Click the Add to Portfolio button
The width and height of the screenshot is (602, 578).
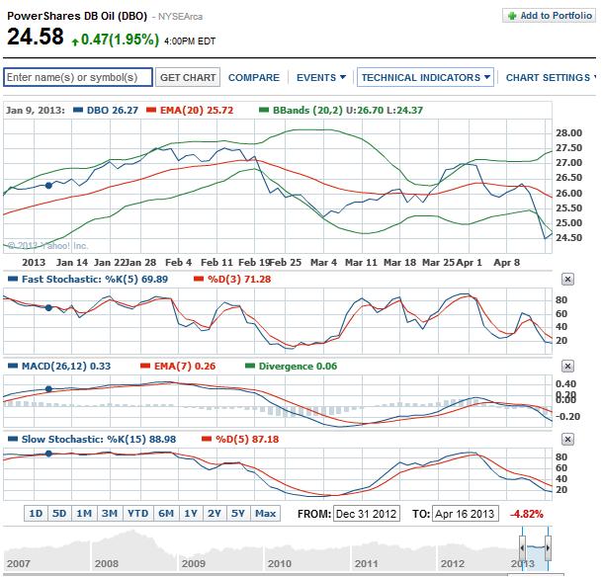click(x=550, y=16)
